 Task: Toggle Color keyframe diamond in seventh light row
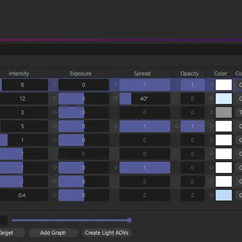[211, 168]
